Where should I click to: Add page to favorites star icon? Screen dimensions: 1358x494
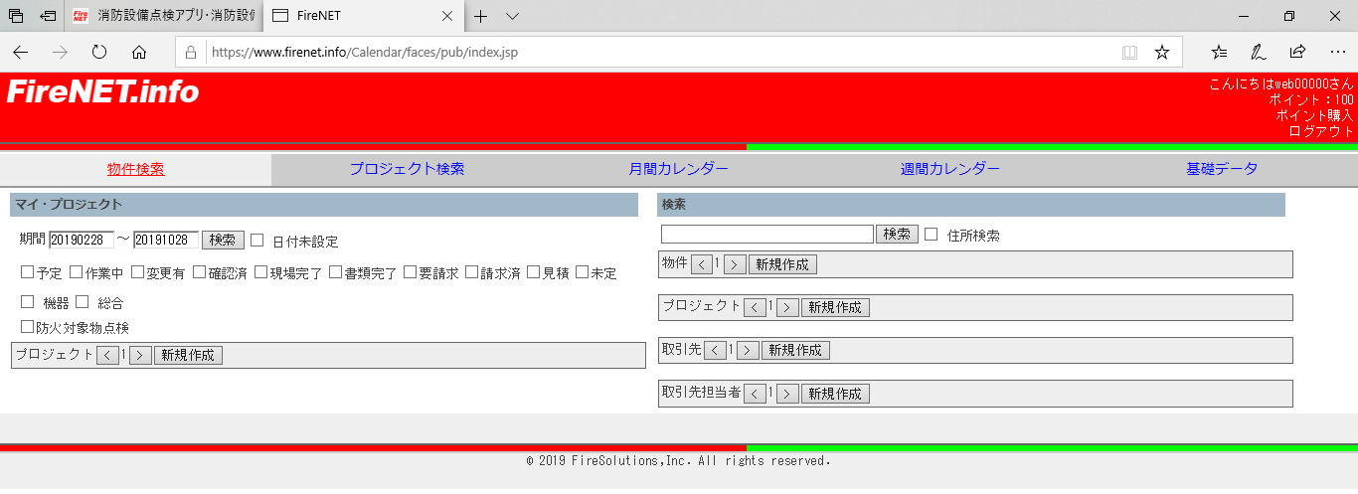pos(1161,52)
